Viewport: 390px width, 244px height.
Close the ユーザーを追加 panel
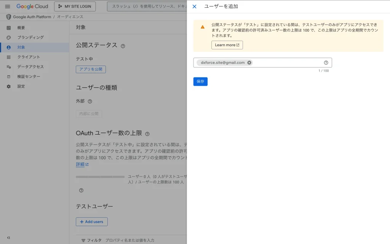click(194, 6)
